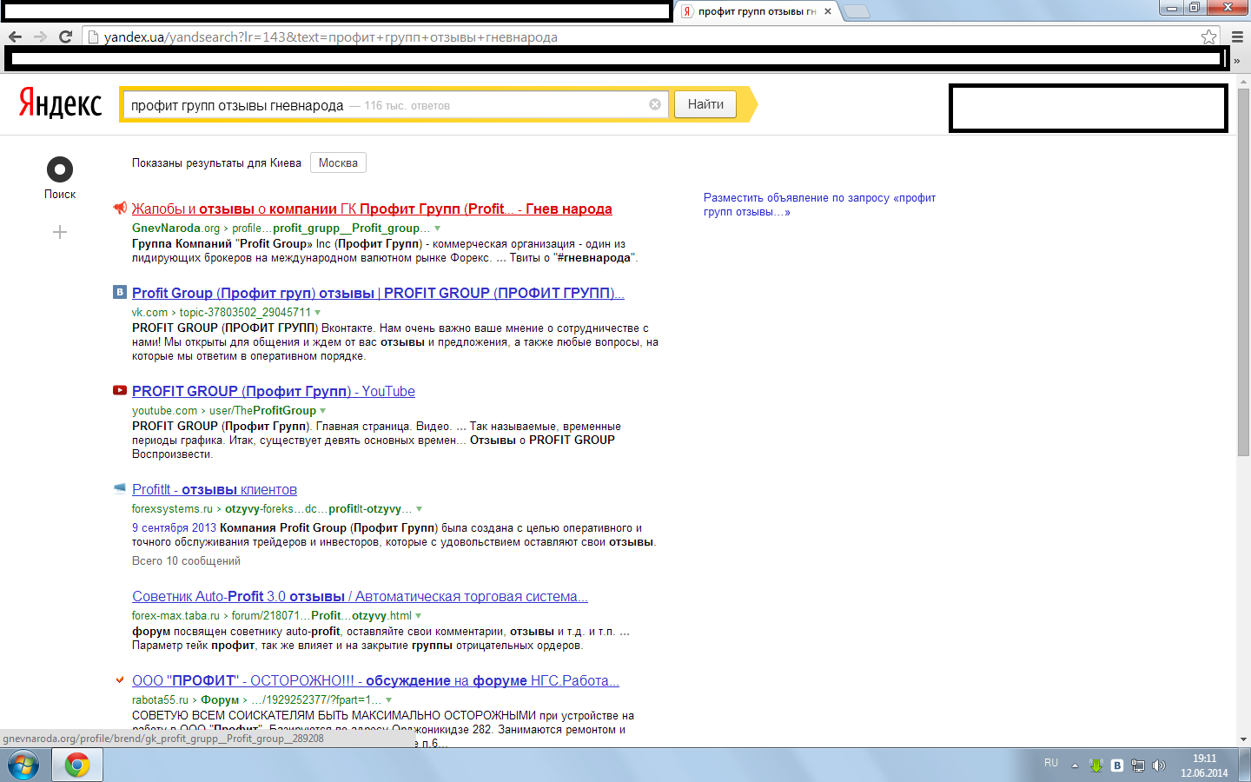Click the Найти search button
Screen dimensions: 1251x782
coord(705,104)
